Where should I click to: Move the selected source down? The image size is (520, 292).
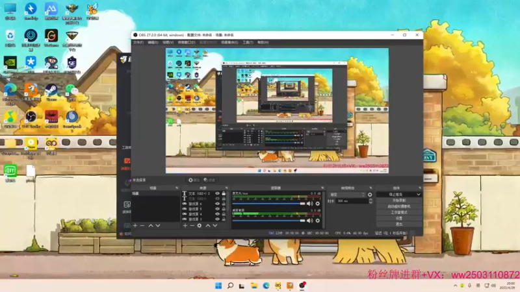215,225
